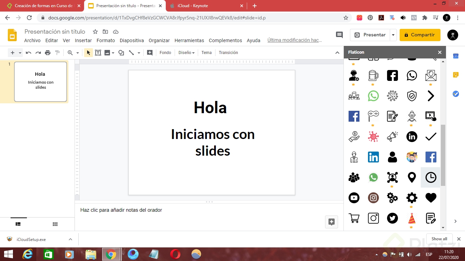Open the comment history icon

339,35
